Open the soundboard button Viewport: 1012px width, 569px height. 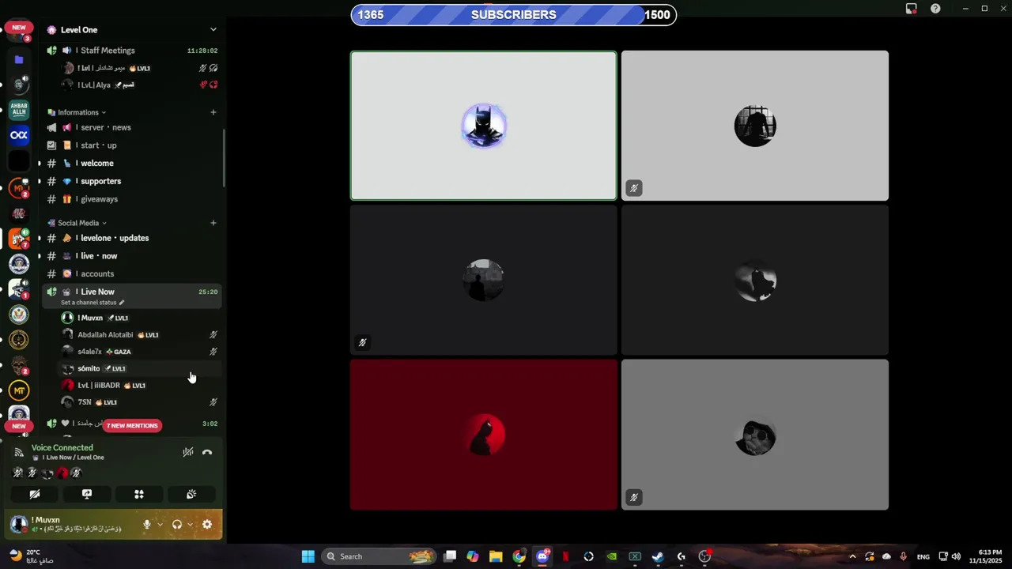[191, 494]
